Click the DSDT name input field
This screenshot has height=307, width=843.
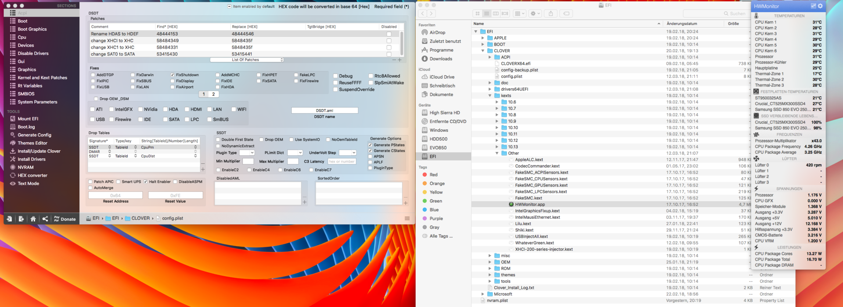[x=324, y=111]
